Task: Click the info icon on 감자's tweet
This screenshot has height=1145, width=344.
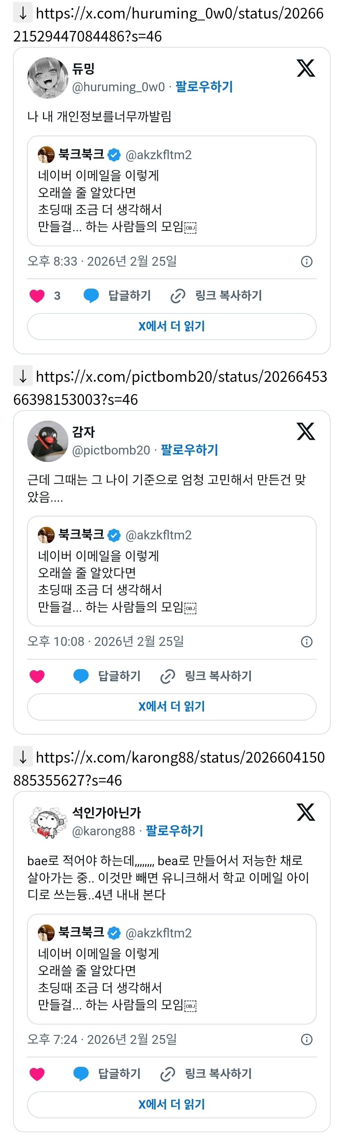Action: 307,641
